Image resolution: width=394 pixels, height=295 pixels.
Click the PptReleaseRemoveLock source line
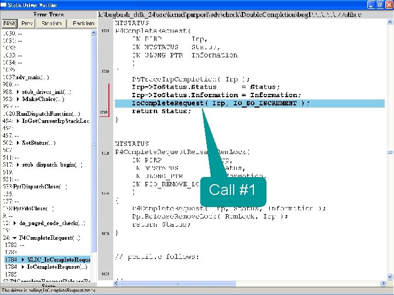(x=210, y=216)
